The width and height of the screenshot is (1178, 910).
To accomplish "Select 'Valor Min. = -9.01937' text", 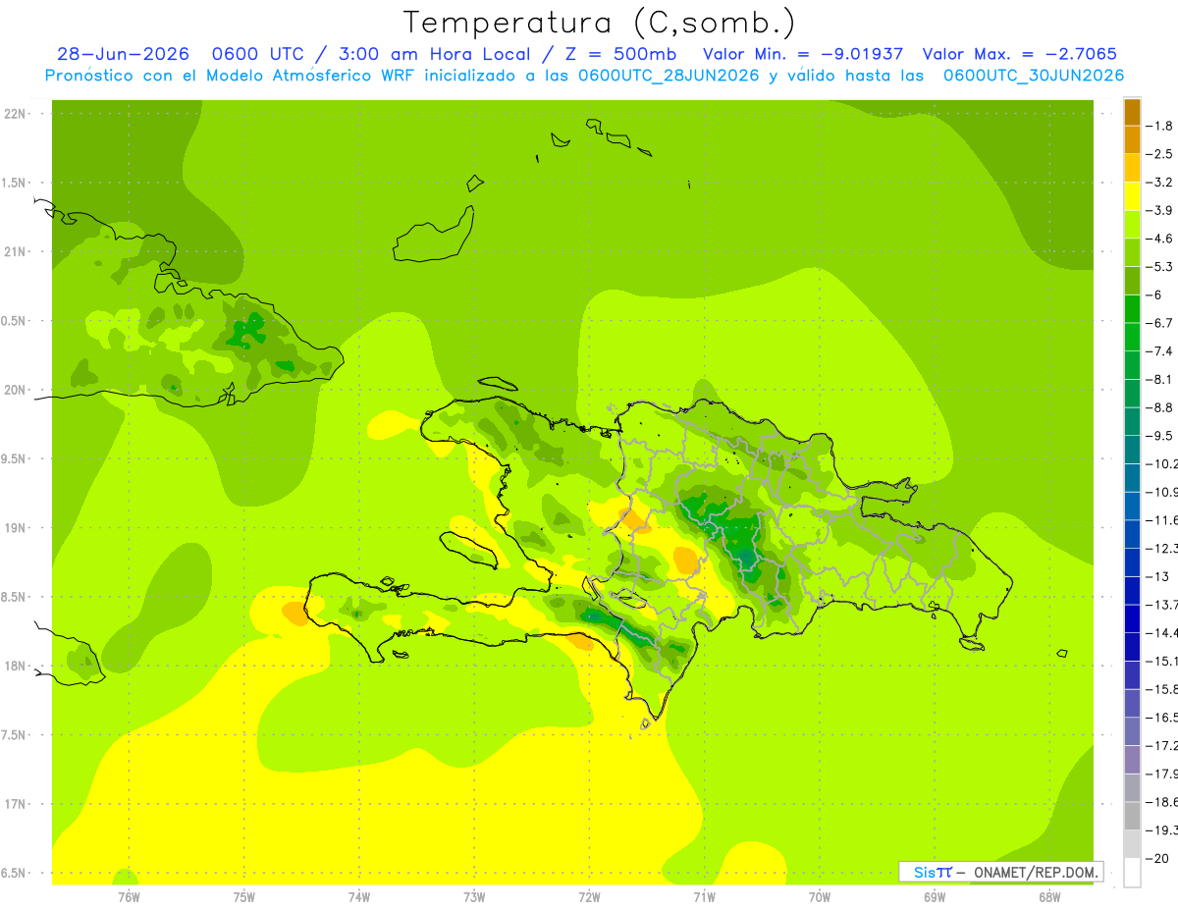I will pyautogui.click(x=804, y=54).
